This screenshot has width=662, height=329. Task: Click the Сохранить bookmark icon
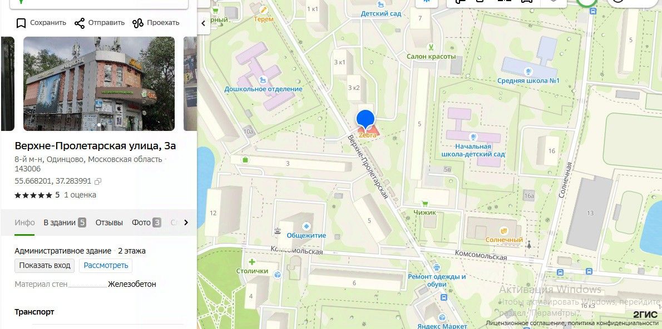pyautogui.click(x=21, y=23)
